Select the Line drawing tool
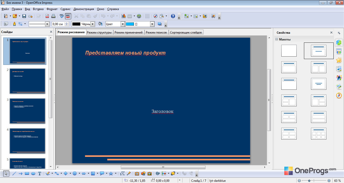Image resolution: width=344 pixels, height=183 pixels. pyautogui.click(x=14, y=173)
